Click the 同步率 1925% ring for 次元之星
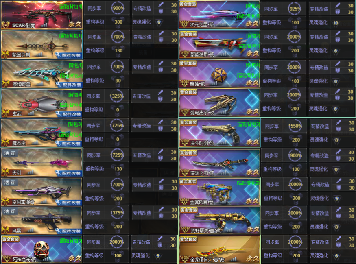The image size is (356, 264). (294, 9)
